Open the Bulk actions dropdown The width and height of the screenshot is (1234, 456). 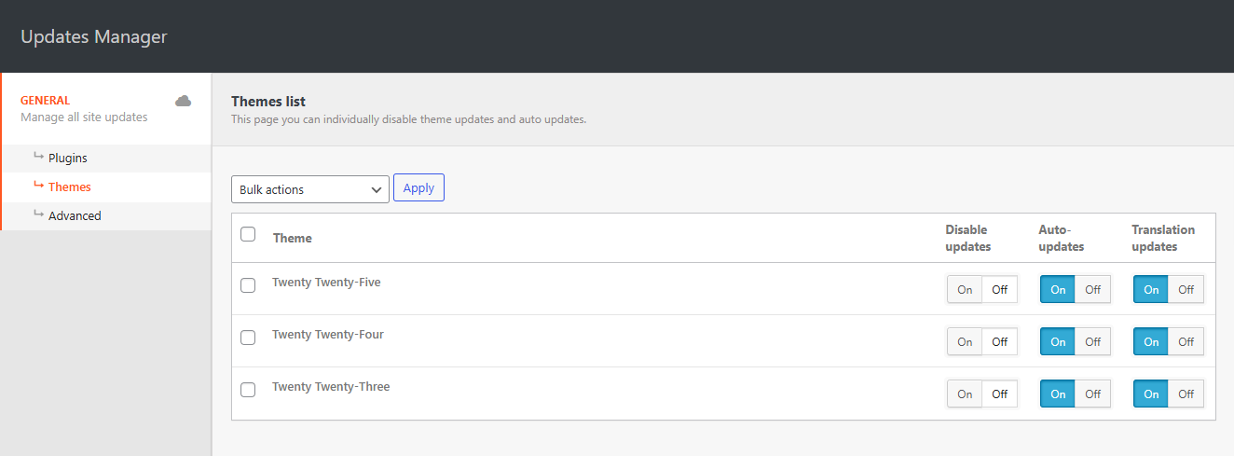[310, 189]
